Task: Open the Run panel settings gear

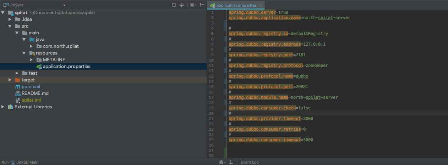Action: pyautogui.click(x=221, y=162)
